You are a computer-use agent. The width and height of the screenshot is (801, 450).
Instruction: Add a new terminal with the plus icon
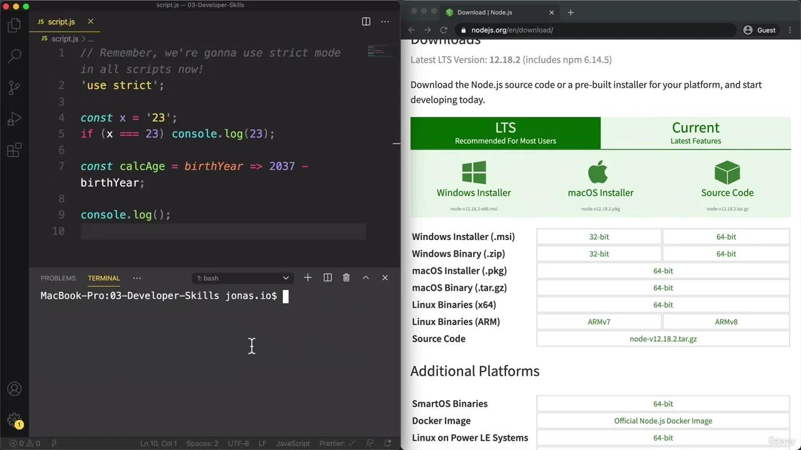[307, 277]
